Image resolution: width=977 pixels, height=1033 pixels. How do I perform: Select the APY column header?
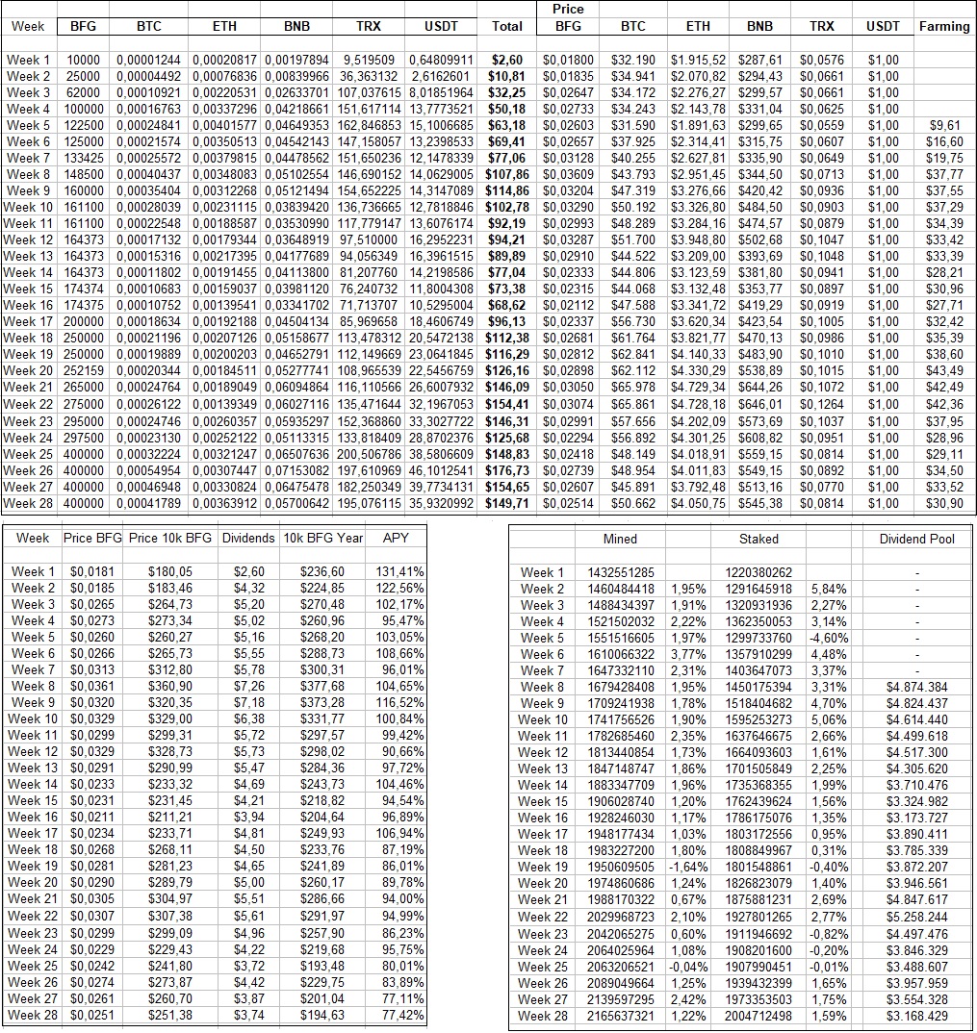coord(396,538)
